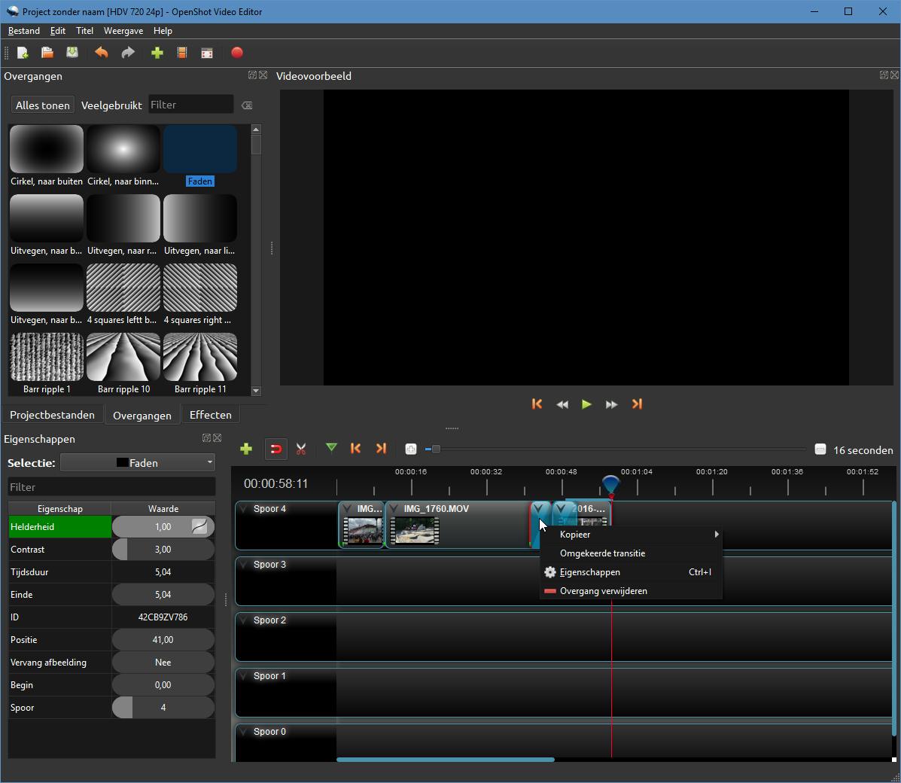This screenshot has width=901, height=783.
Task: Switch to the Effecten tab
Action: tap(210, 415)
